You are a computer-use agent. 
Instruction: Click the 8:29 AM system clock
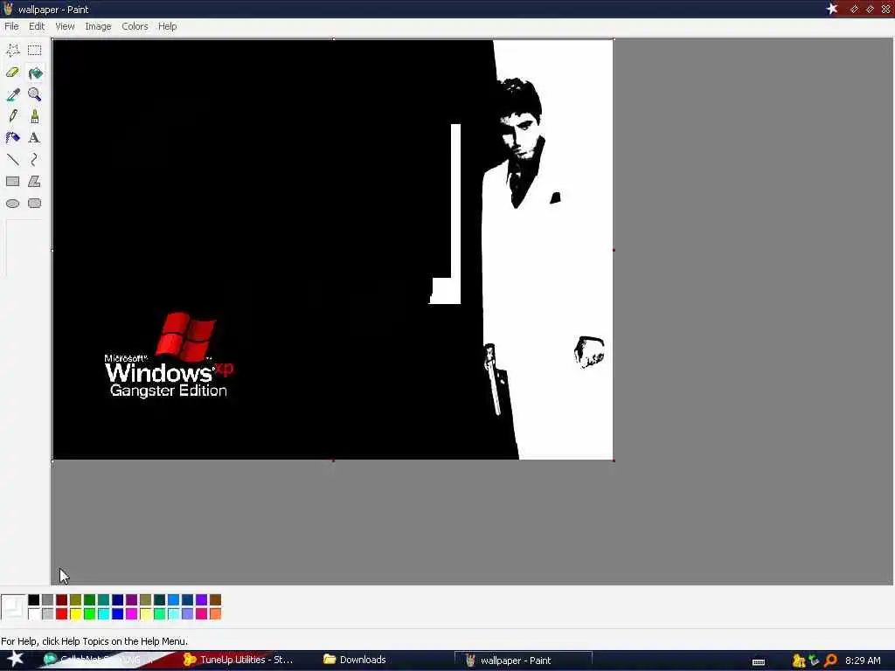pos(863,661)
